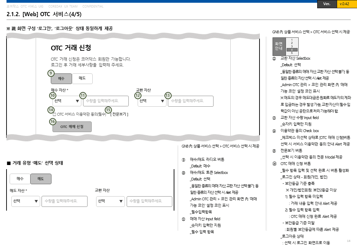Click the CONFIDENTIAL header text
Image resolution: width=357 pixels, height=247 pixels.
click(x=93, y=7)
